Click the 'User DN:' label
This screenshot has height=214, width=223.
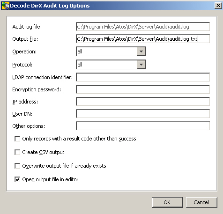tap(22, 114)
